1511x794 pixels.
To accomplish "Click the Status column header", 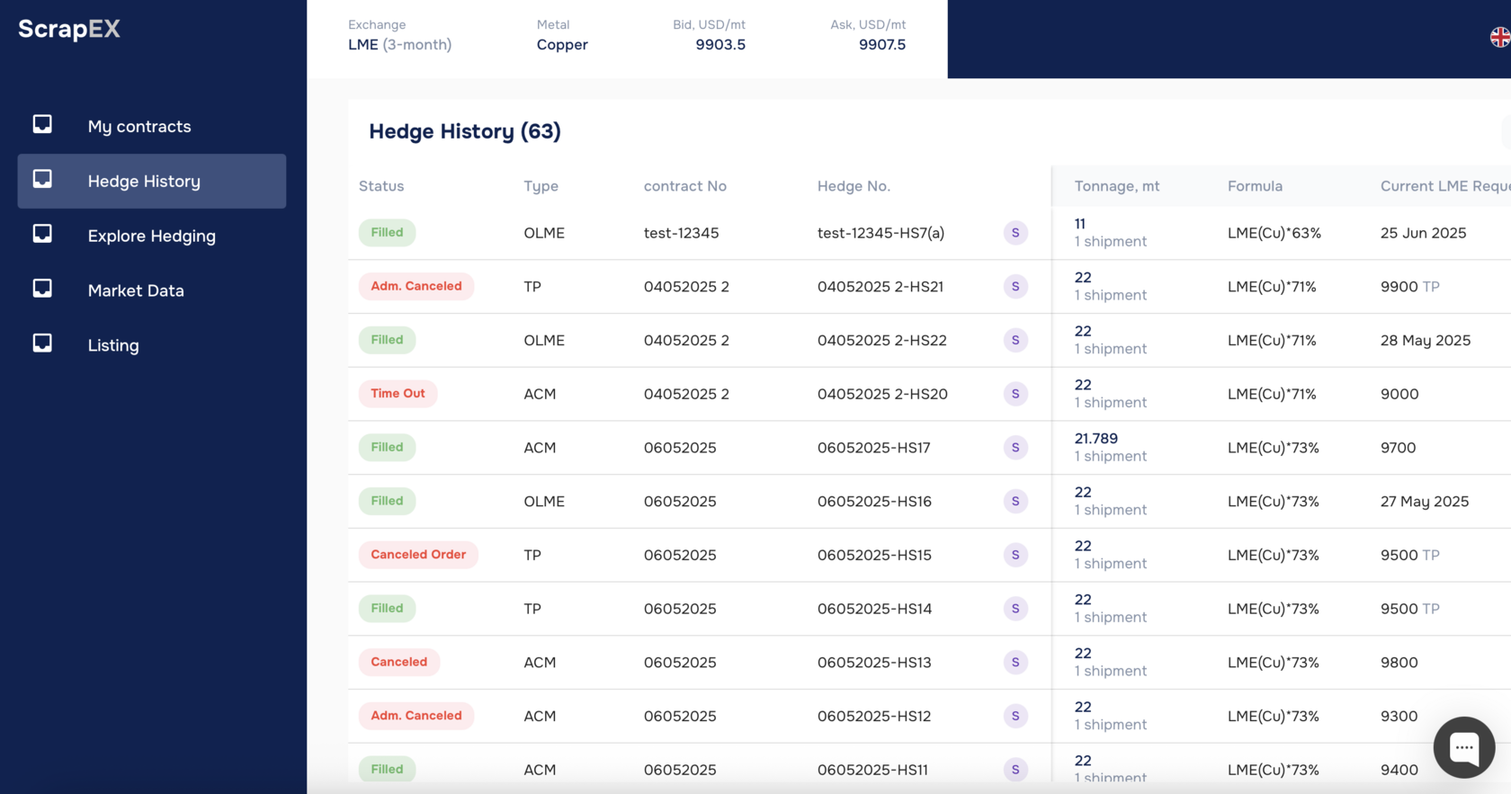I will (381, 186).
